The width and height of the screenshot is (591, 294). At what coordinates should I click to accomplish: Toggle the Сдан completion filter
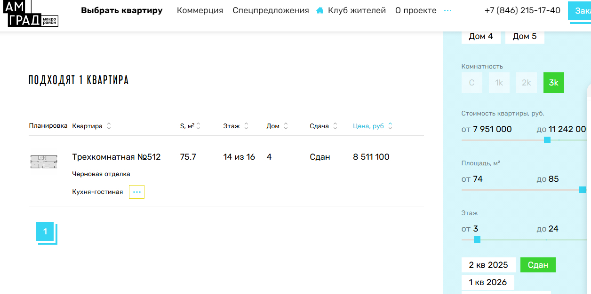point(538,265)
